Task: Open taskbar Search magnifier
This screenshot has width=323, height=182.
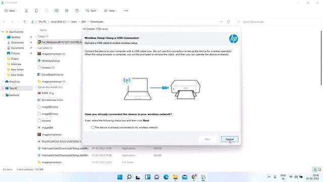Action: tap(129, 177)
